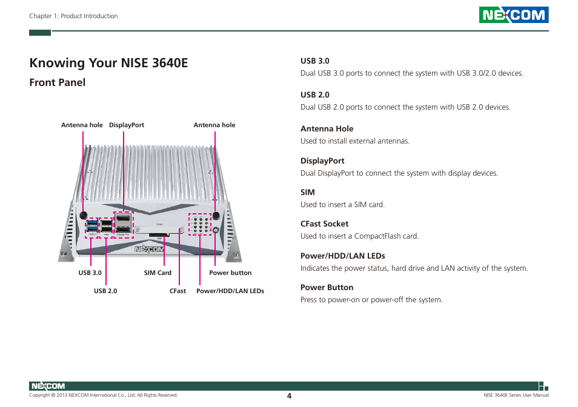Select the 'CFast Socket' heading
This screenshot has height=407, width=578.
(x=324, y=224)
